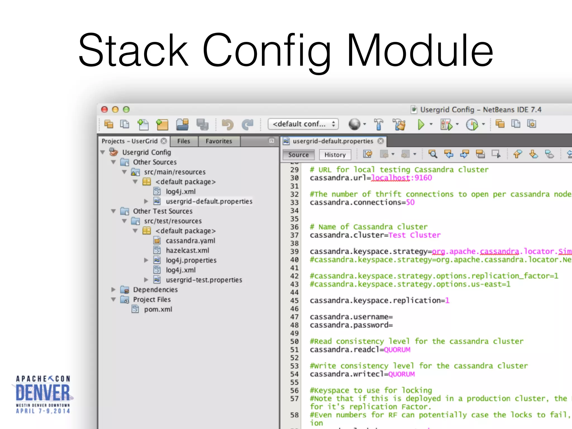Viewport: 572px width, 429px height.
Task: Switch to the Favorites tab
Action: coord(219,141)
